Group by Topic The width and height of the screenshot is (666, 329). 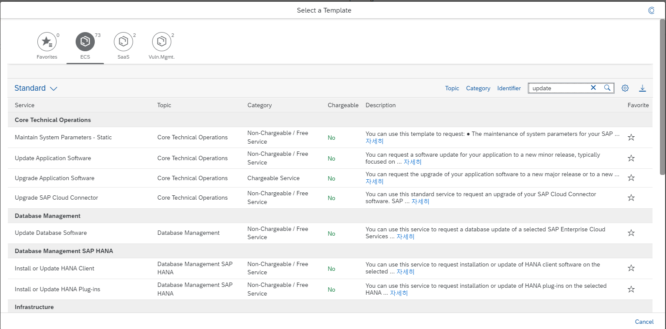[452, 88]
